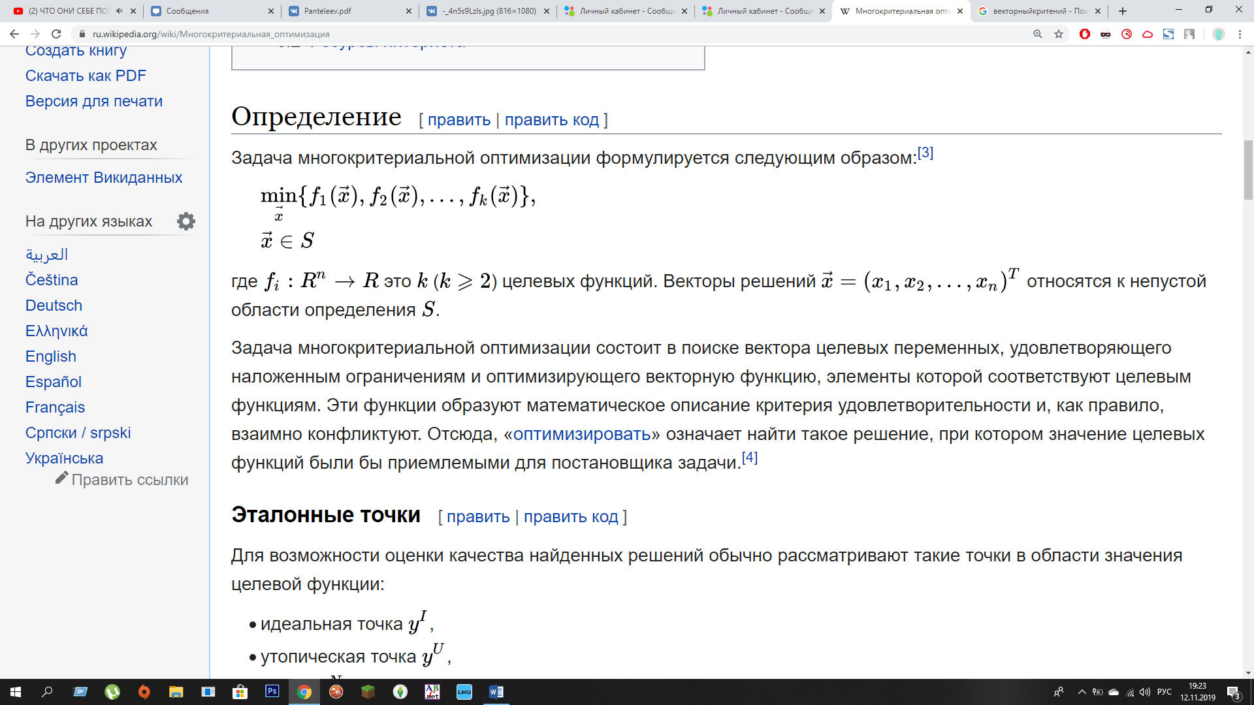Open File Explorer from the taskbar
Image resolution: width=1254 pixels, height=705 pixels.
click(x=176, y=692)
